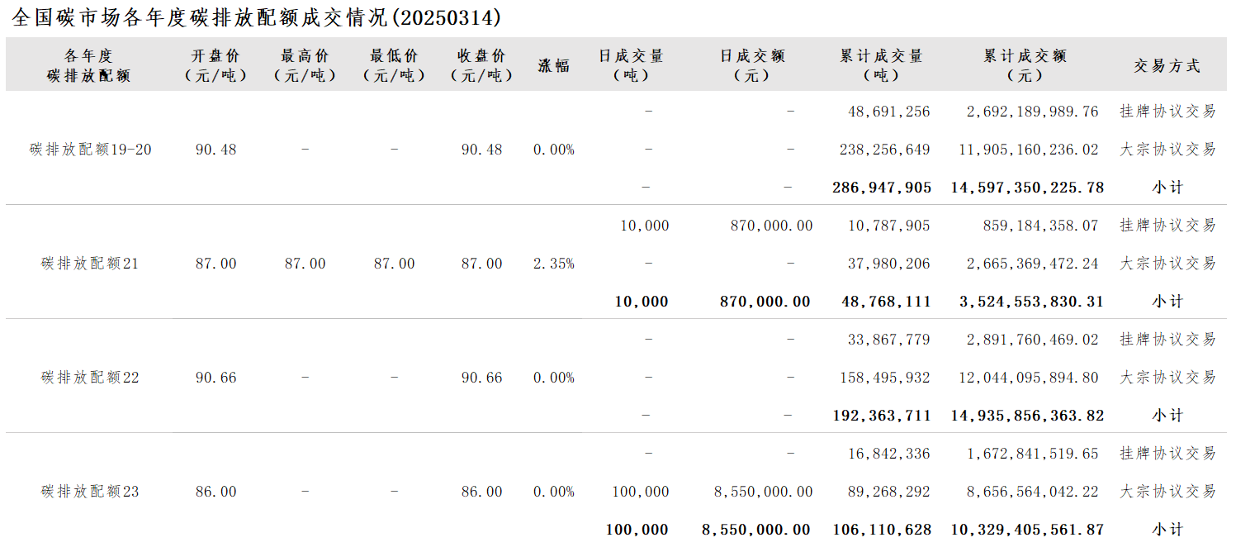Click the 交易方式 column header
The width and height of the screenshot is (1236, 547).
1167,66
